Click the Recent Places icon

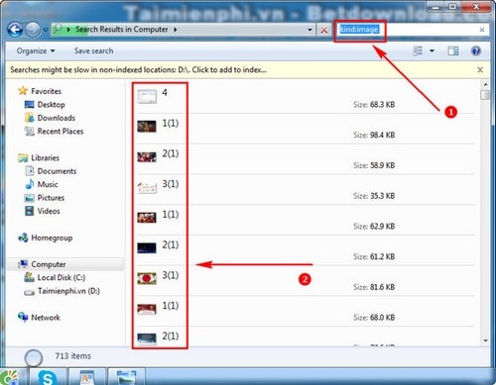point(29,131)
